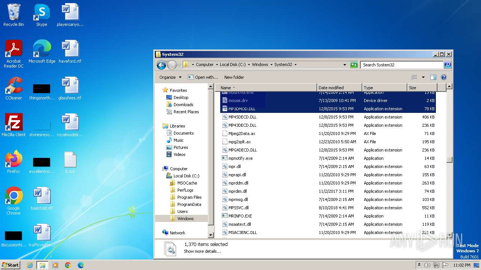Open Edge from the taskbar
This screenshot has width=481, height=270.
coord(80,265)
